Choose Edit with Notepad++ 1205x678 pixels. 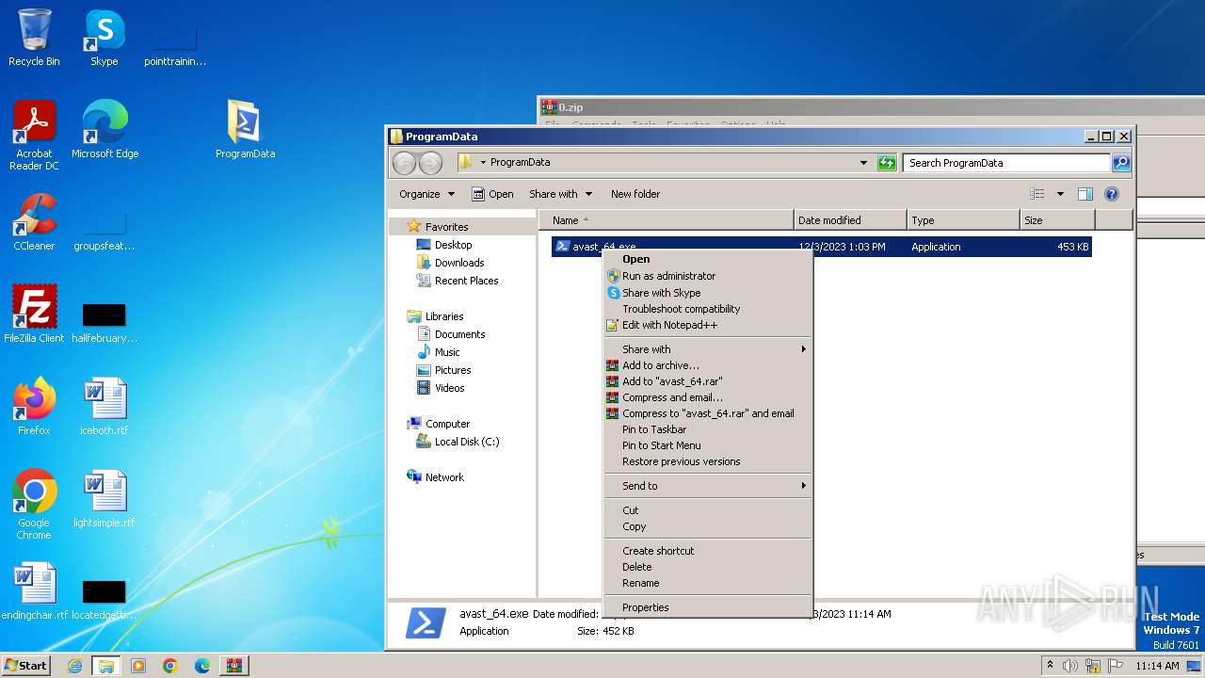click(708, 325)
